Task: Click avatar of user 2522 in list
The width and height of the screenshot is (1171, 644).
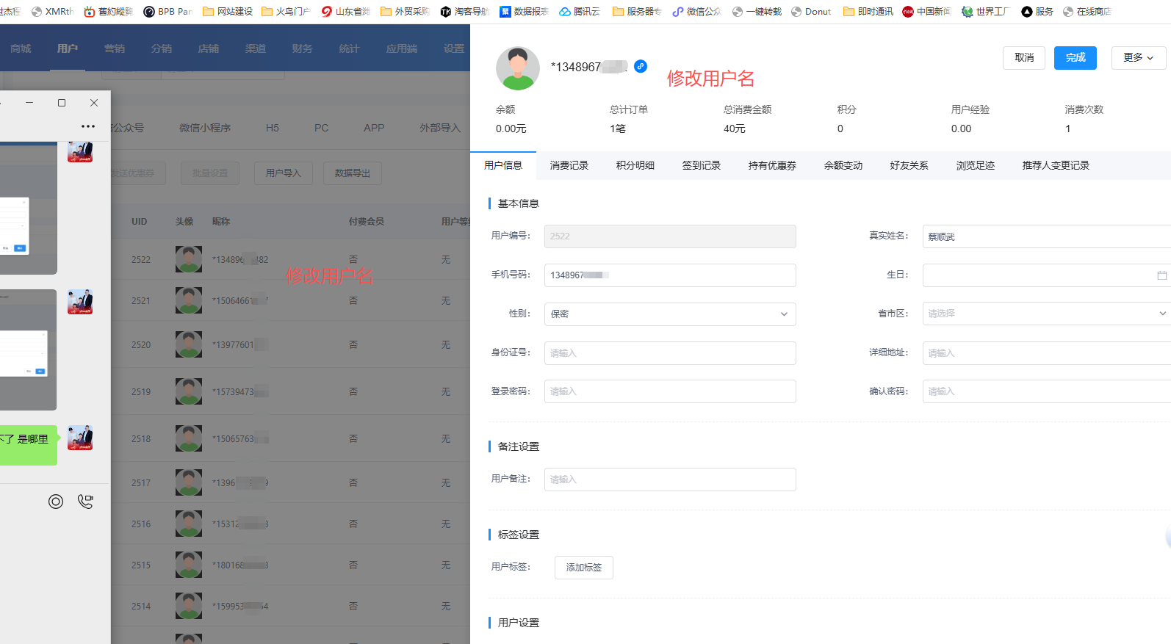Action: [189, 259]
